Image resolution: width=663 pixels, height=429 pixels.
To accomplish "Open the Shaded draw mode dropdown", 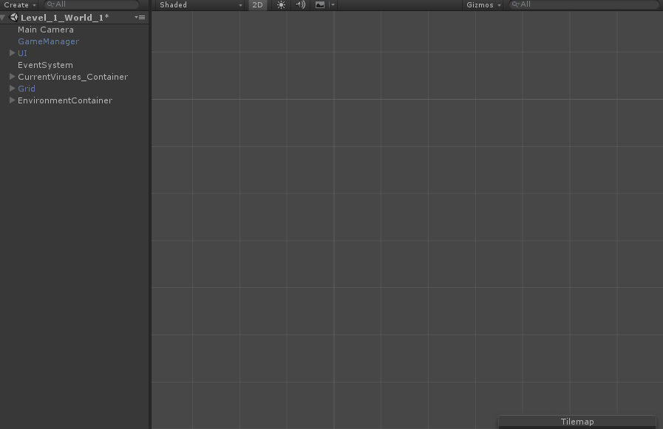I will point(200,5).
